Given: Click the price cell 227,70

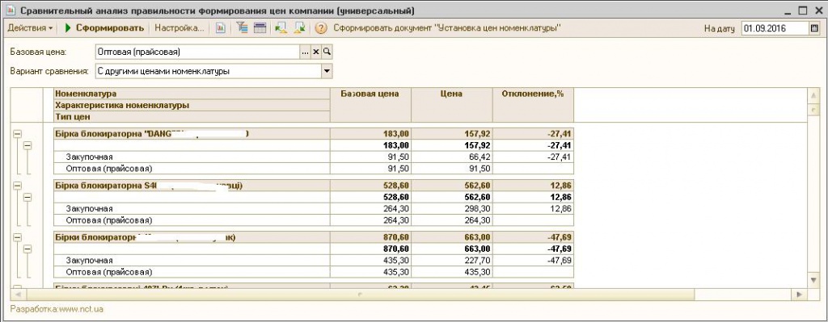Looking at the screenshot, I should tap(451, 261).
